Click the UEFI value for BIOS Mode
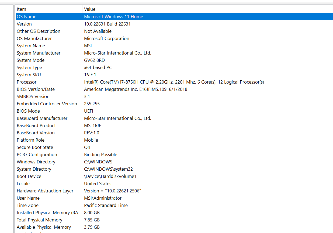The image size is (333, 233). 89,111
